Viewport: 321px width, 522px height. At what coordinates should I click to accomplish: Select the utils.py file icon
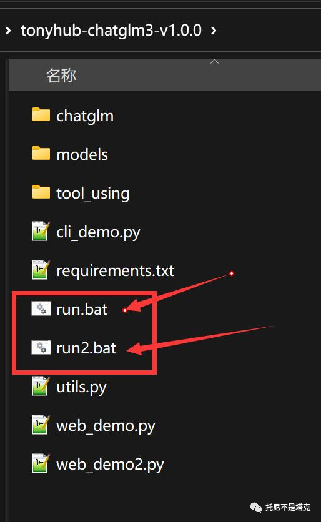click(41, 386)
